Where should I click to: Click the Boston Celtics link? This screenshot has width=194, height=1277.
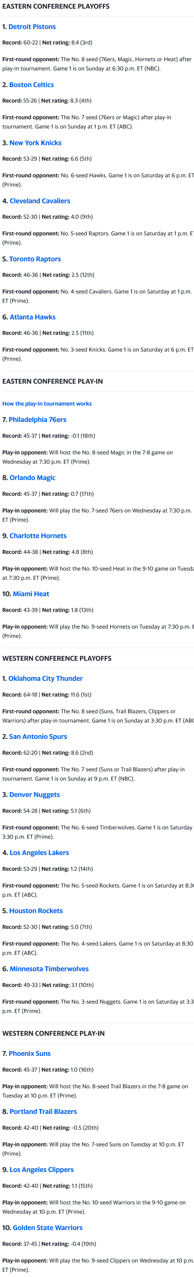pyautogui.click(x=31, y=85)
